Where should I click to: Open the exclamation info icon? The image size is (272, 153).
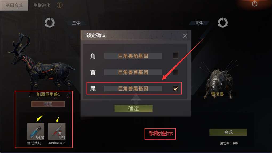pos(59,5)
